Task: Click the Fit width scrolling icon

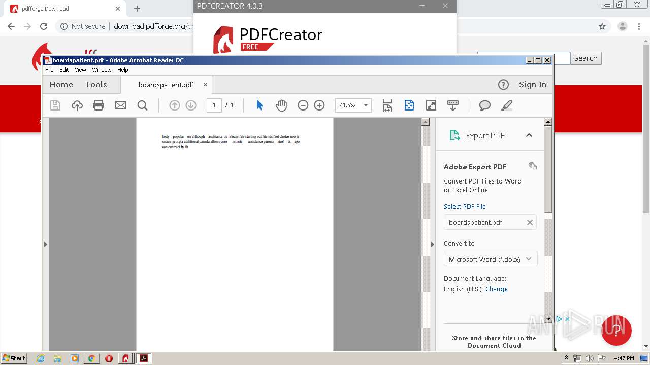Action: coord(387,105)
